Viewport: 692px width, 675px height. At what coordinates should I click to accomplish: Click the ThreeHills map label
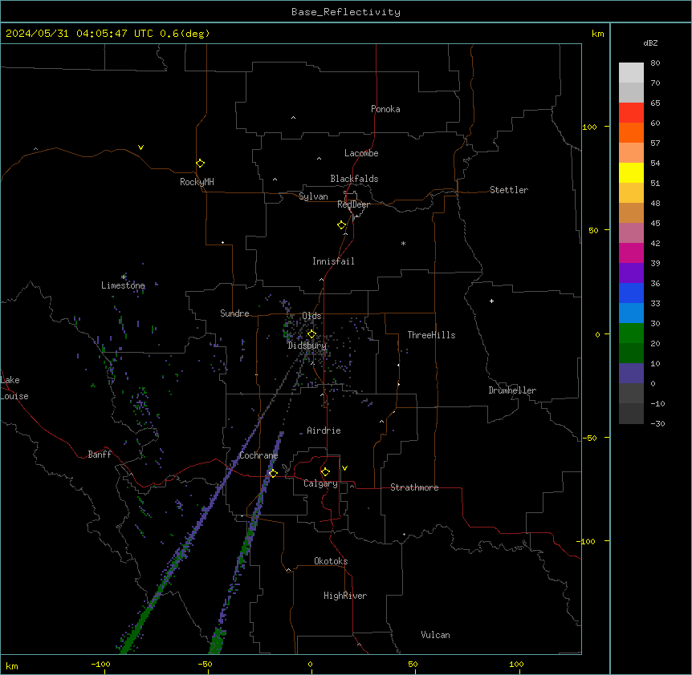[x=431, y=335]
